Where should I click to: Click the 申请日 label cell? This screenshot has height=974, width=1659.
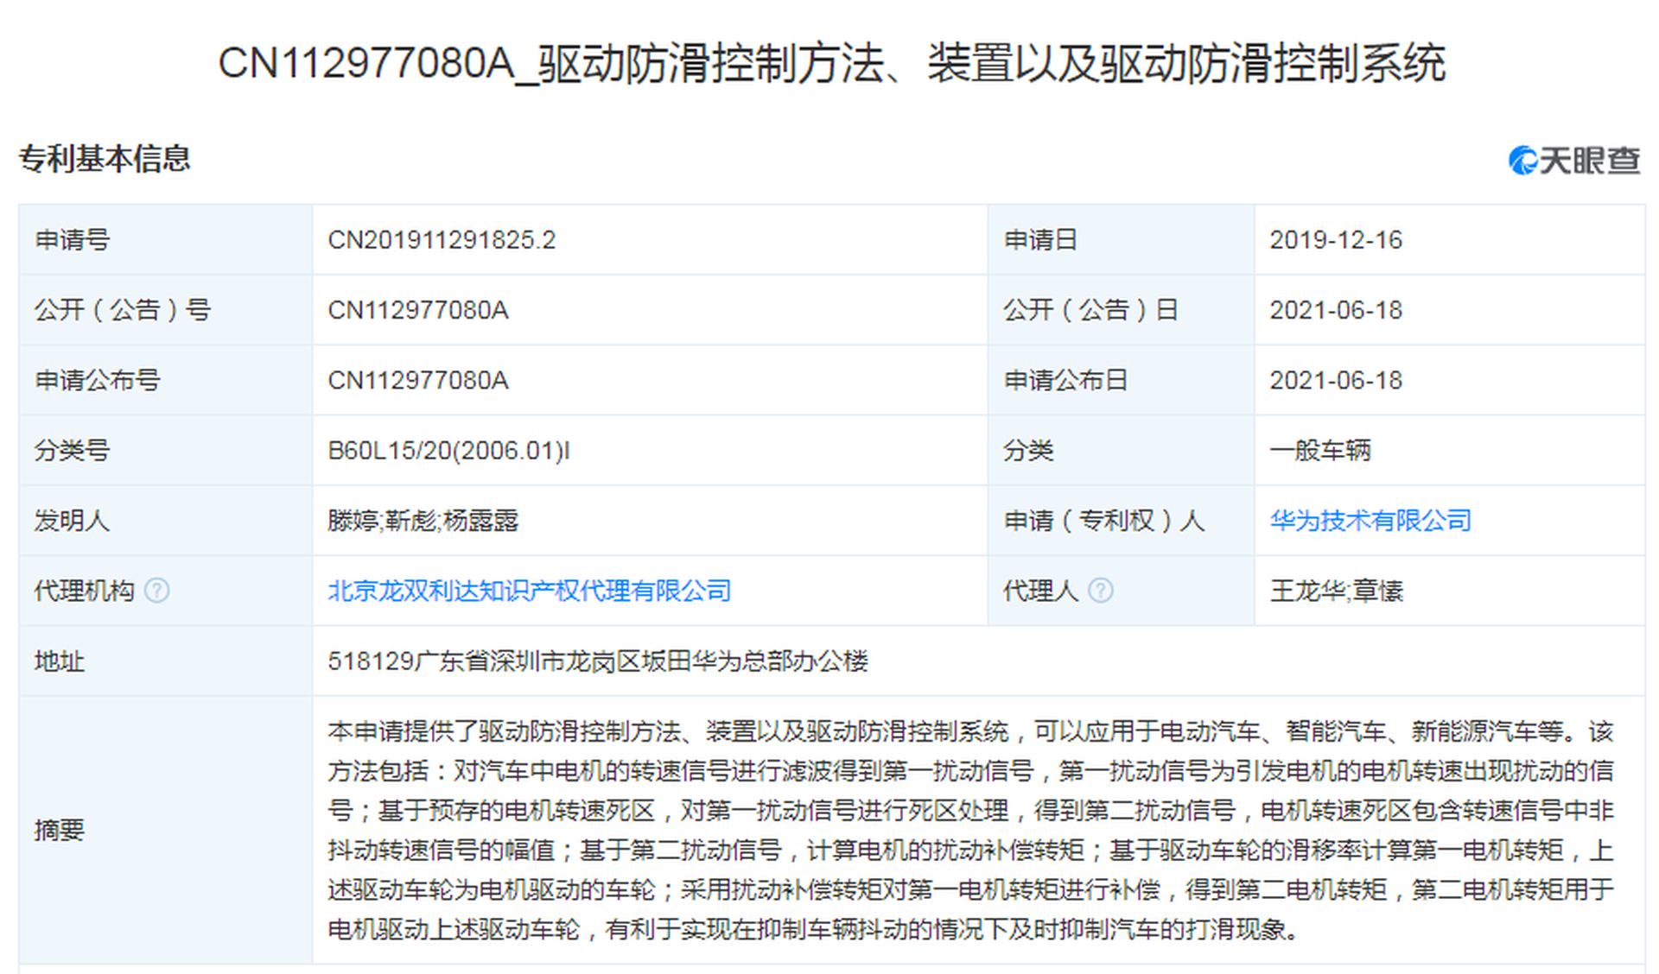[x=1121, y=240]
